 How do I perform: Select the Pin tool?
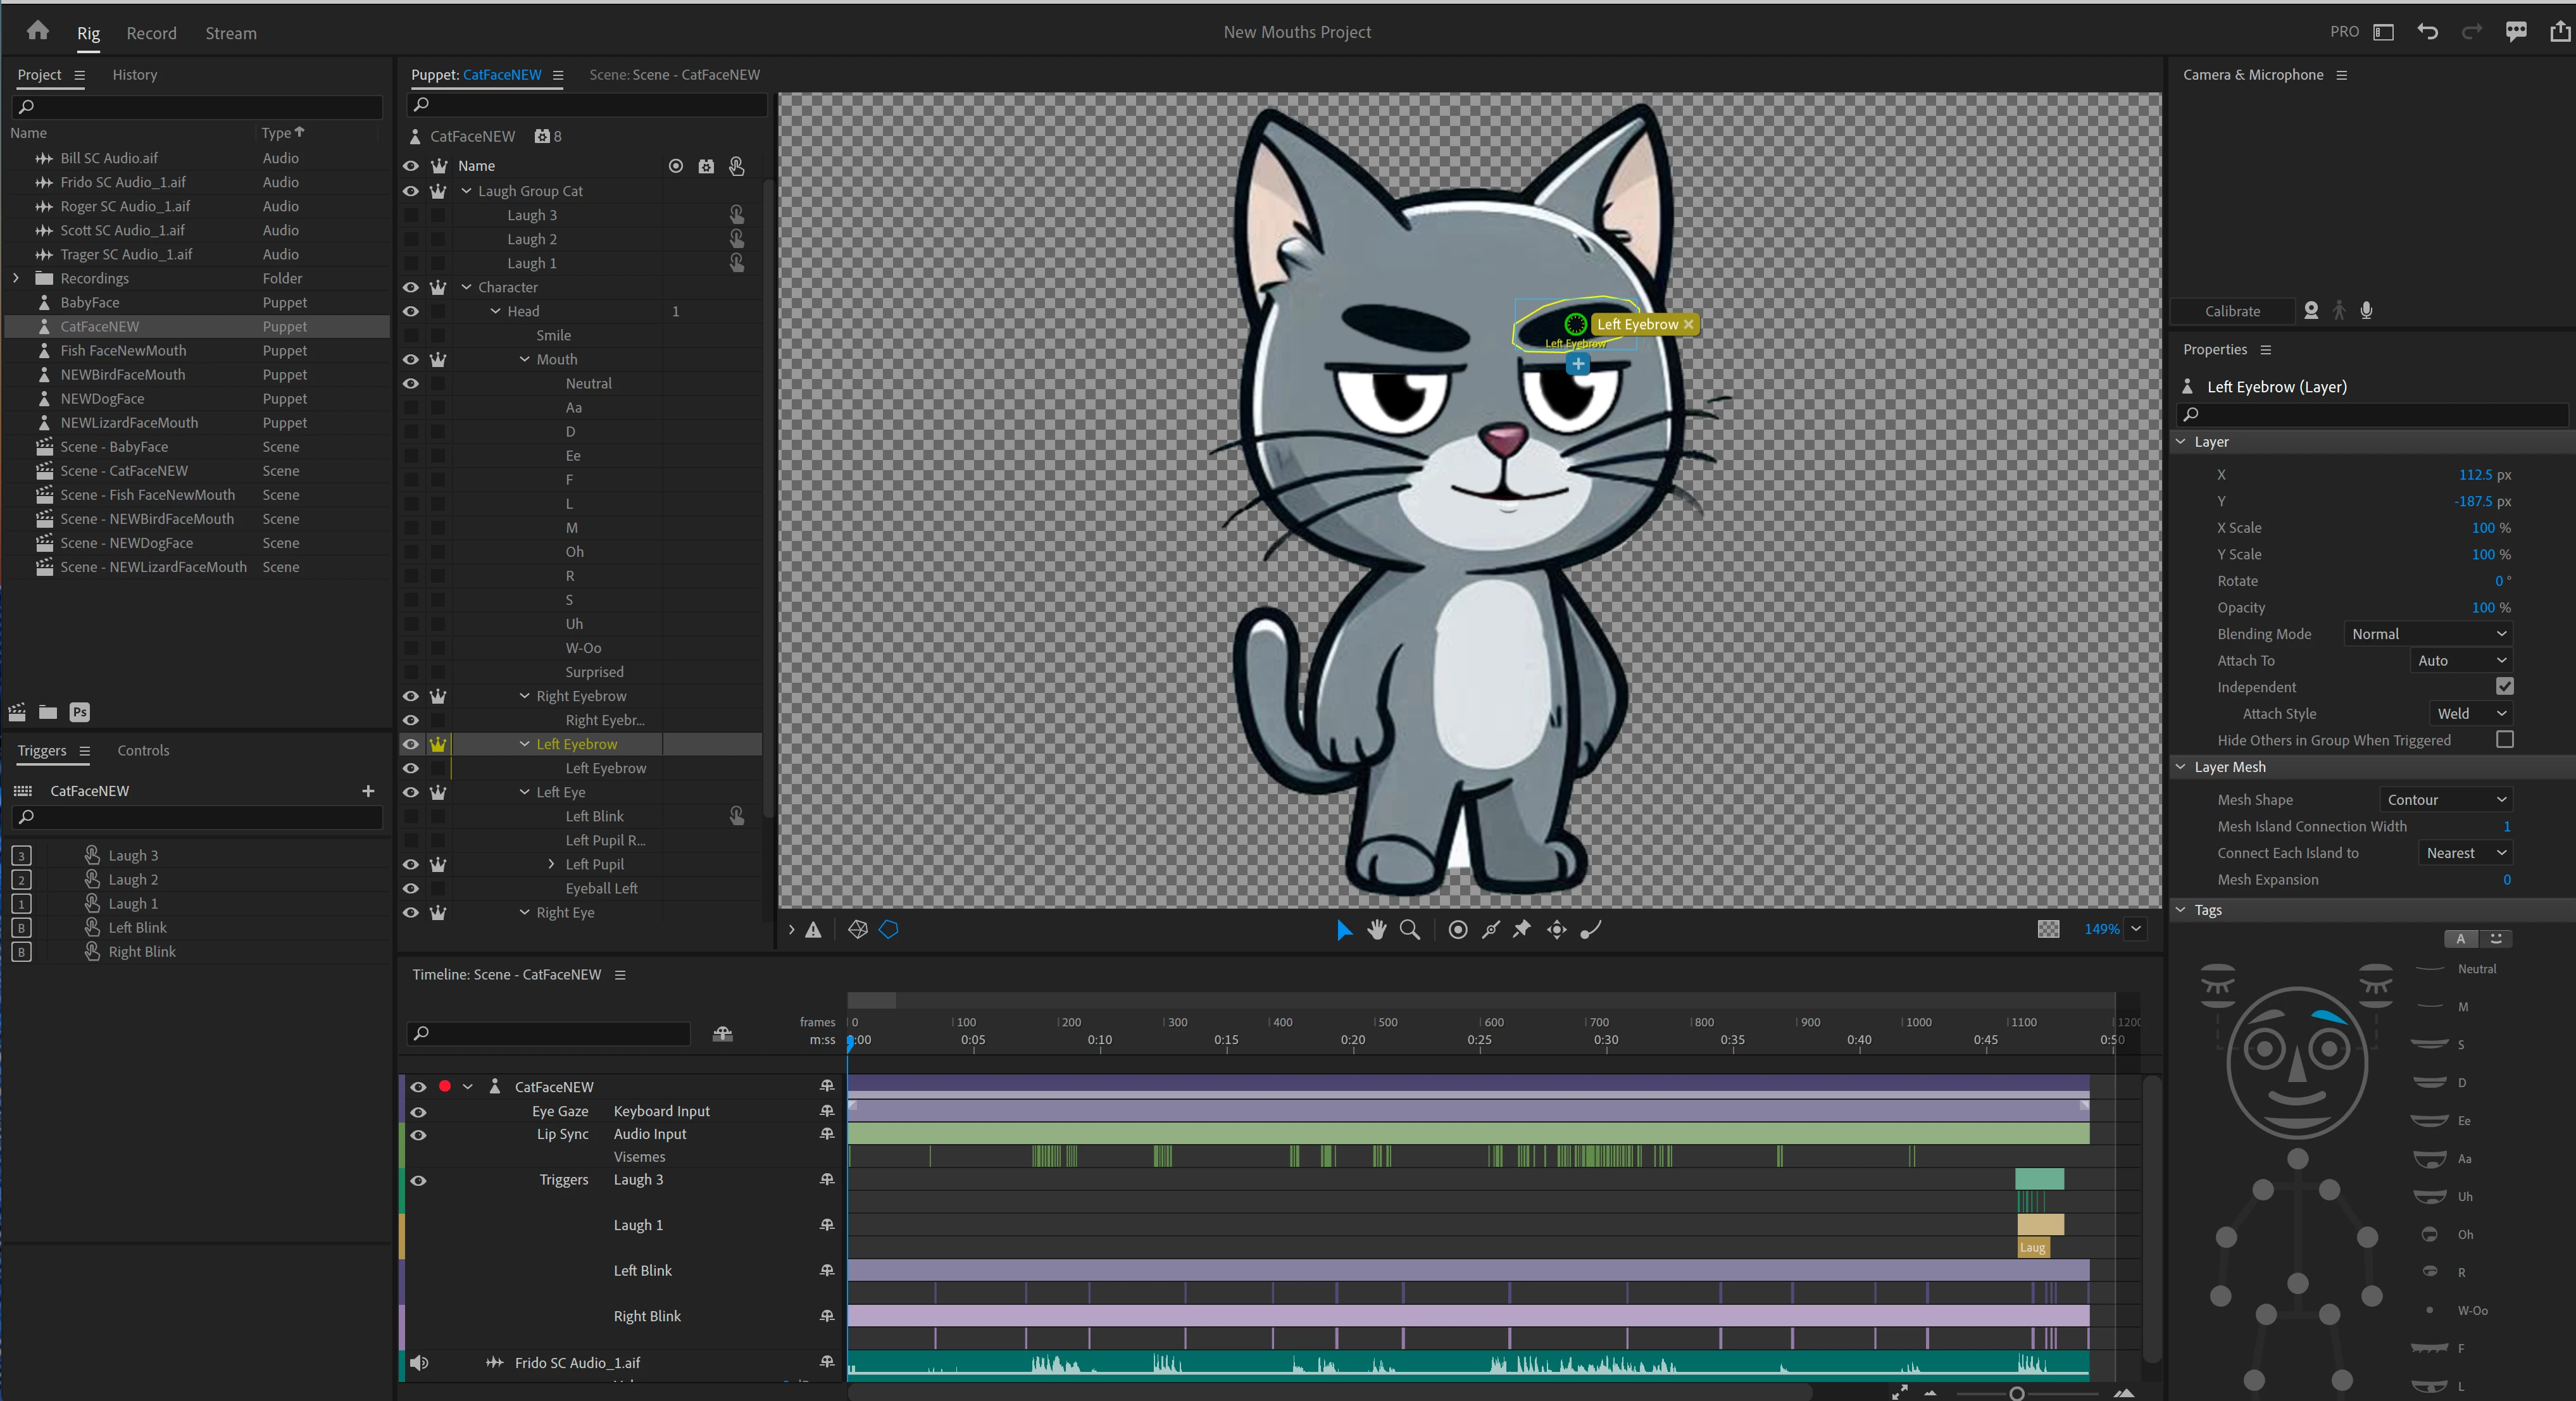pyautogui.click(x=1522, y=930)
